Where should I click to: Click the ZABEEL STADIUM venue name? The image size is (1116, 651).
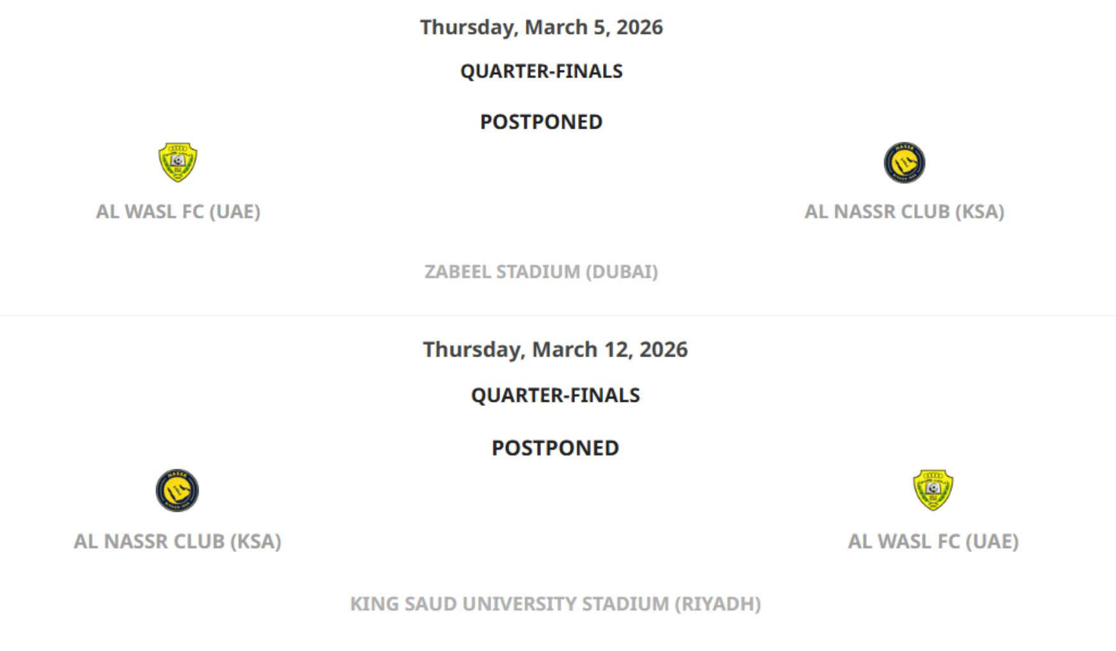click(x=503, y=272)
